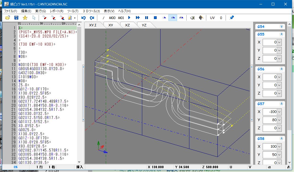Click the 0 button next to UV
The width and height of the screenshot is (294, 172).
tap(221, 18)
